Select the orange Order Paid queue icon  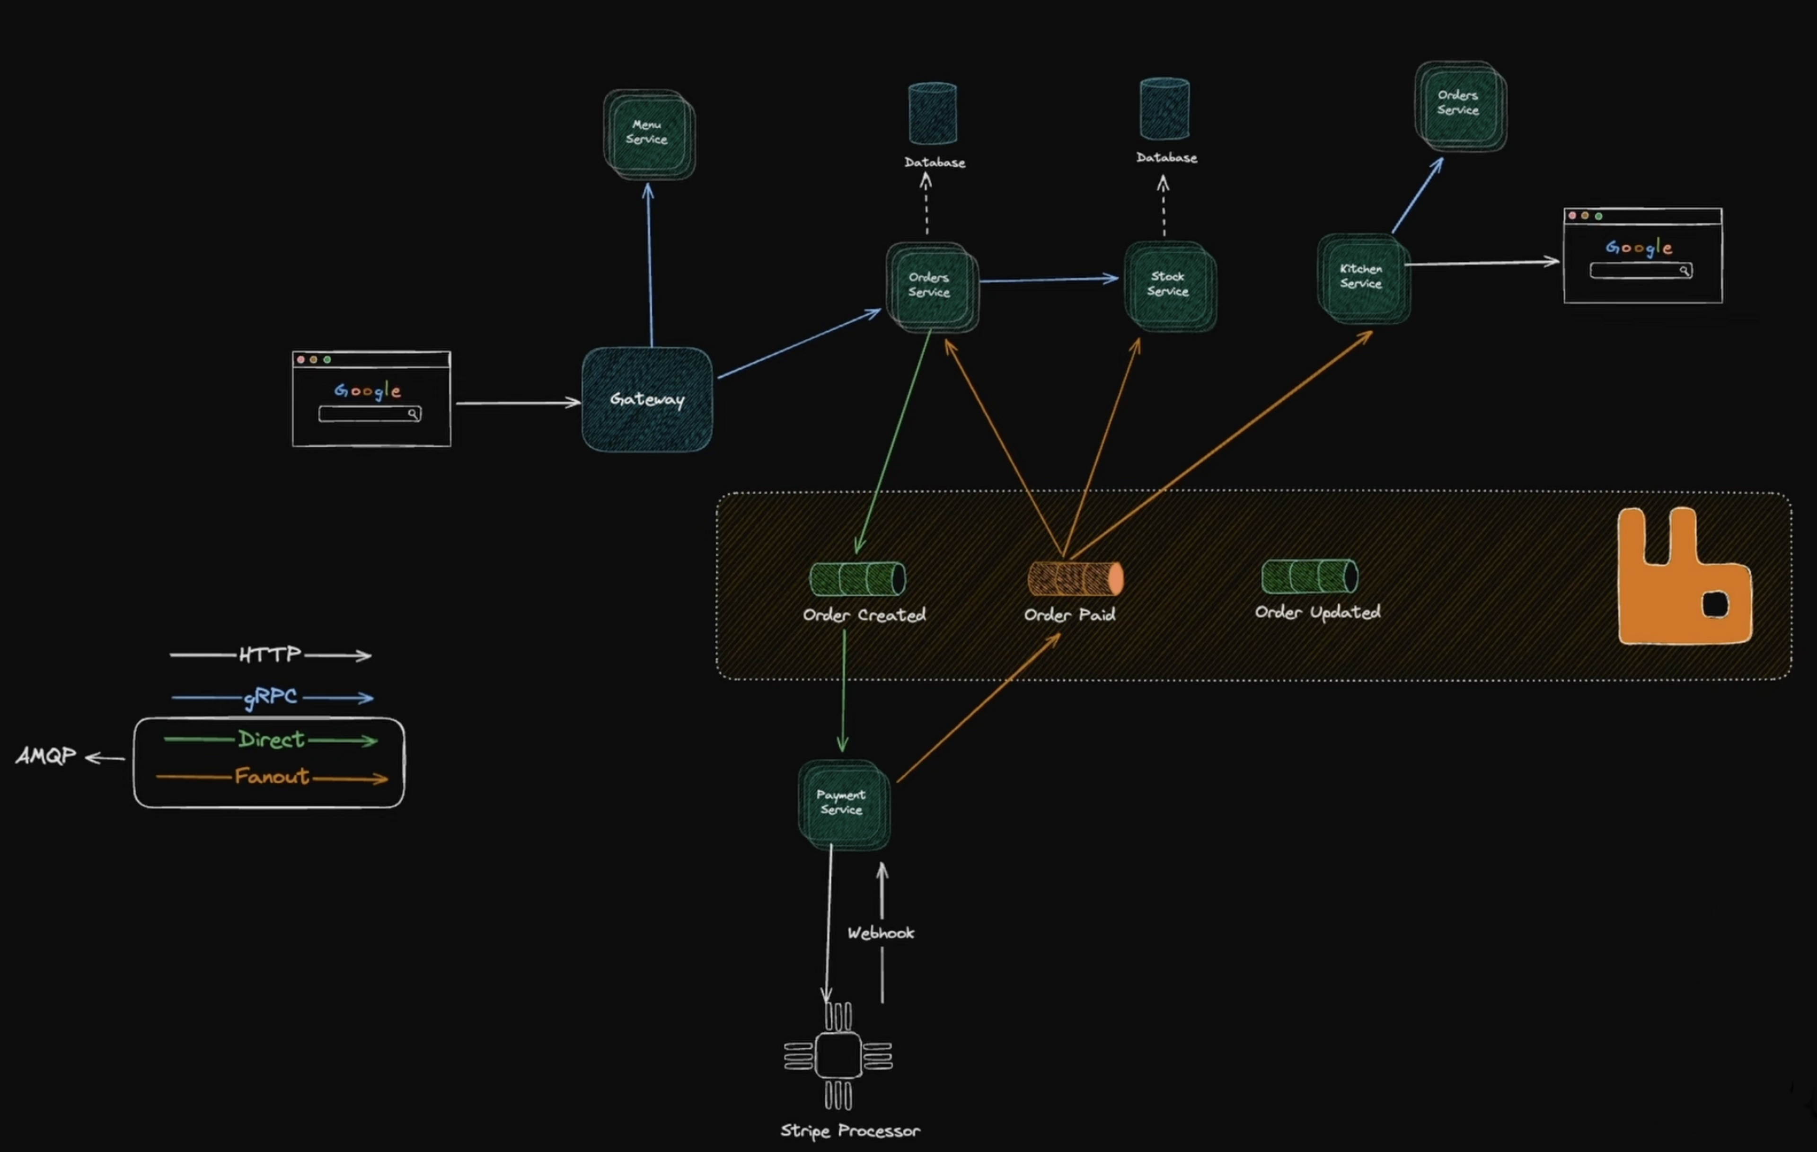[x=1075, y=579]
